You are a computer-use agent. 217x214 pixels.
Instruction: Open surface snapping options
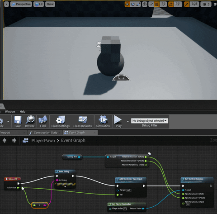point(151,4)
